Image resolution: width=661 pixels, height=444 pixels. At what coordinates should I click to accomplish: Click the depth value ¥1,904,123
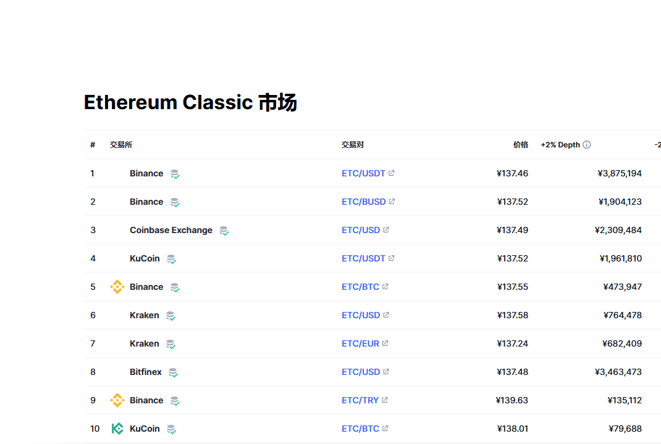coord(620,202)
